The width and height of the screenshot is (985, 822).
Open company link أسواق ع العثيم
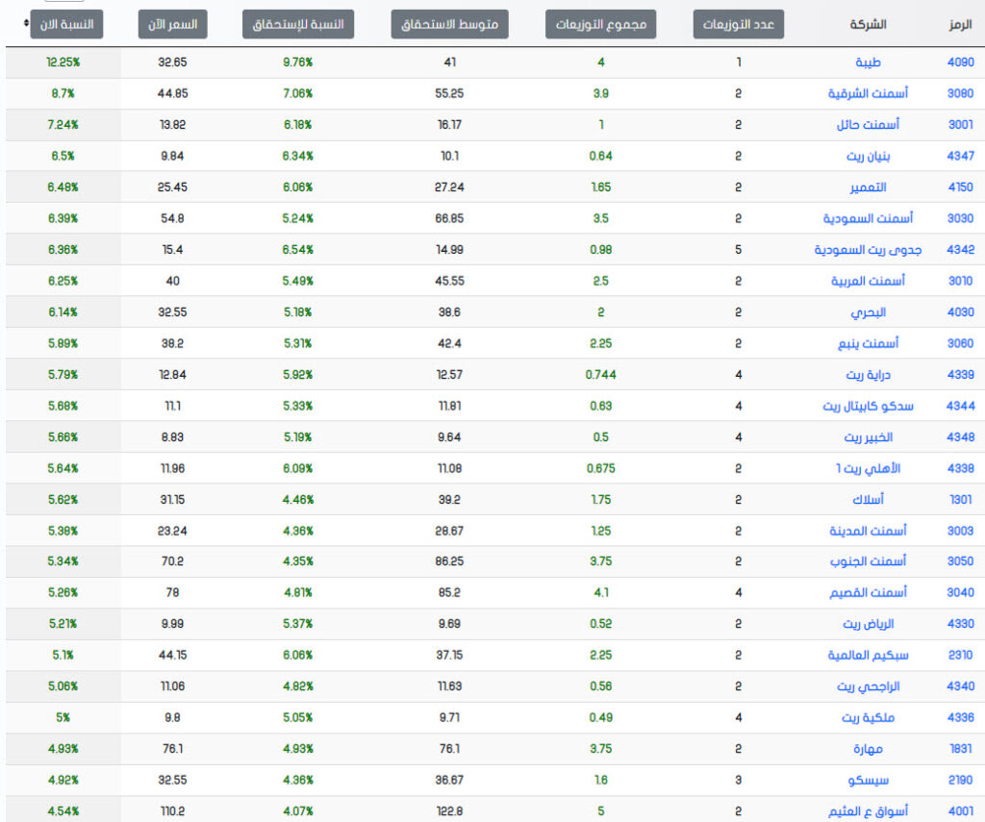[x=869, y=811]
